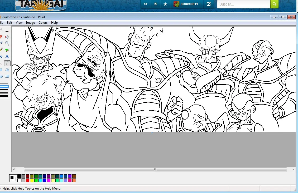This screenshot has width=298, height=193.
Task: Pick the yellow color swatch
Action: [32, 180]
